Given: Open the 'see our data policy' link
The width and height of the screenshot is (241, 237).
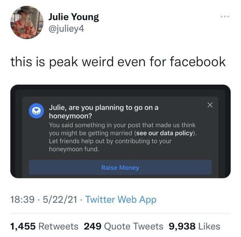Looking at the screenshot, I should 165,133.
